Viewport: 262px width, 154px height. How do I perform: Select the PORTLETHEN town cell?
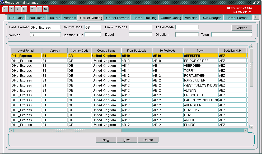tap(201, 75)
